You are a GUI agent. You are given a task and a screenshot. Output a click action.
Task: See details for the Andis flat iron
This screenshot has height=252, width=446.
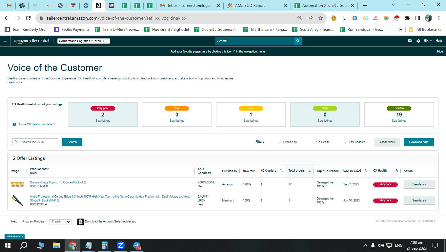[x=419, y=200]
